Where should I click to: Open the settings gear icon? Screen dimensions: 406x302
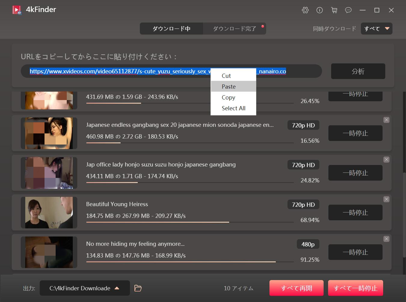(x=305, y=10)
